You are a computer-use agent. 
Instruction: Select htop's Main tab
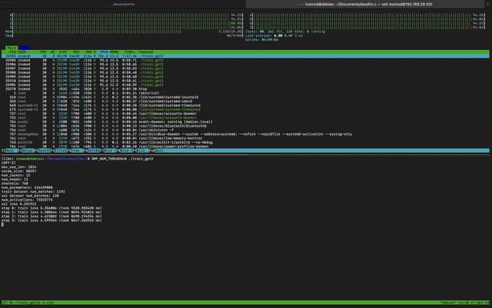(12, 48)
